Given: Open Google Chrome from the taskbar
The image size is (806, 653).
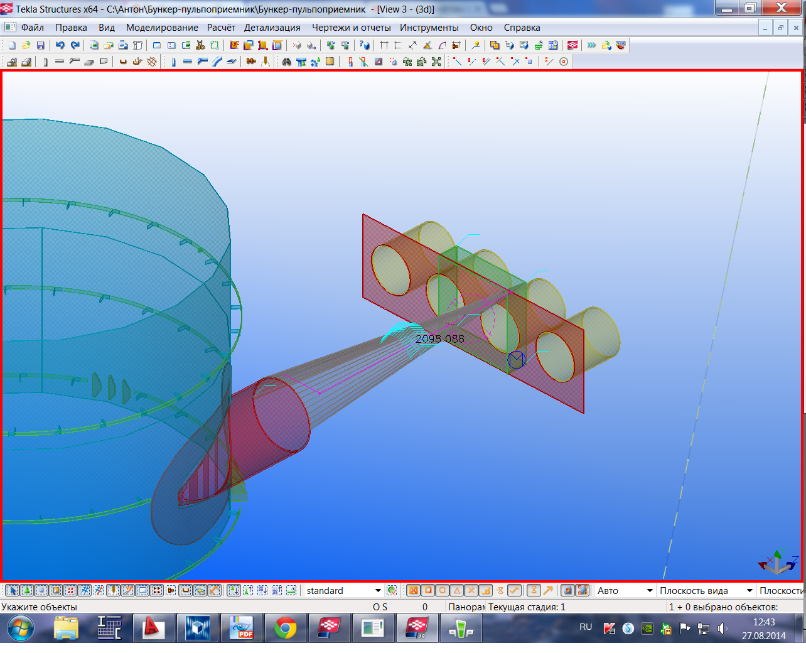Looking at the screenshot, I should point(286,628).
